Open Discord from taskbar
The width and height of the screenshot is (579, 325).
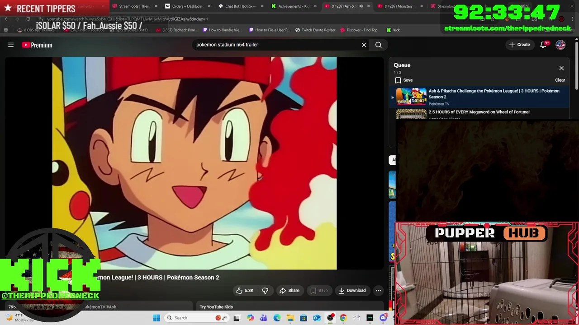point(384,318)
